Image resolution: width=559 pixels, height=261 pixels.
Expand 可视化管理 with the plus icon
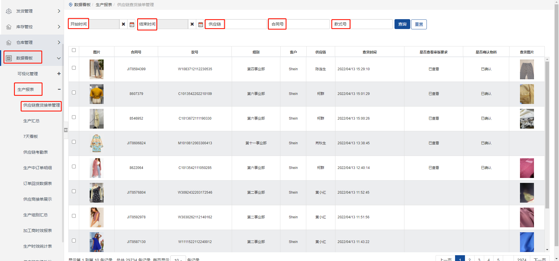[59, 74]
